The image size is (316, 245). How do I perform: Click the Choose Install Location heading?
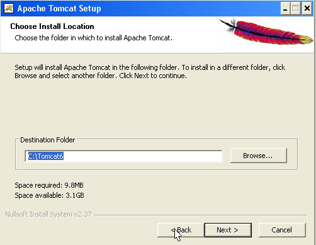[52, 26]
